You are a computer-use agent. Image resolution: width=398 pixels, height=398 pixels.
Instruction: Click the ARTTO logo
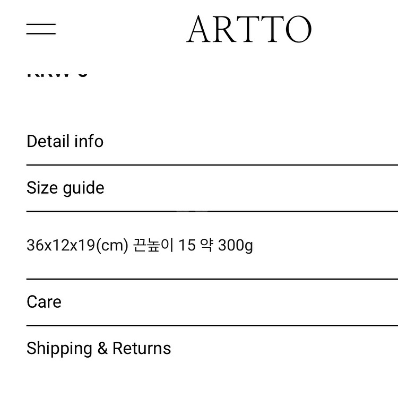(x=249, y=29)
